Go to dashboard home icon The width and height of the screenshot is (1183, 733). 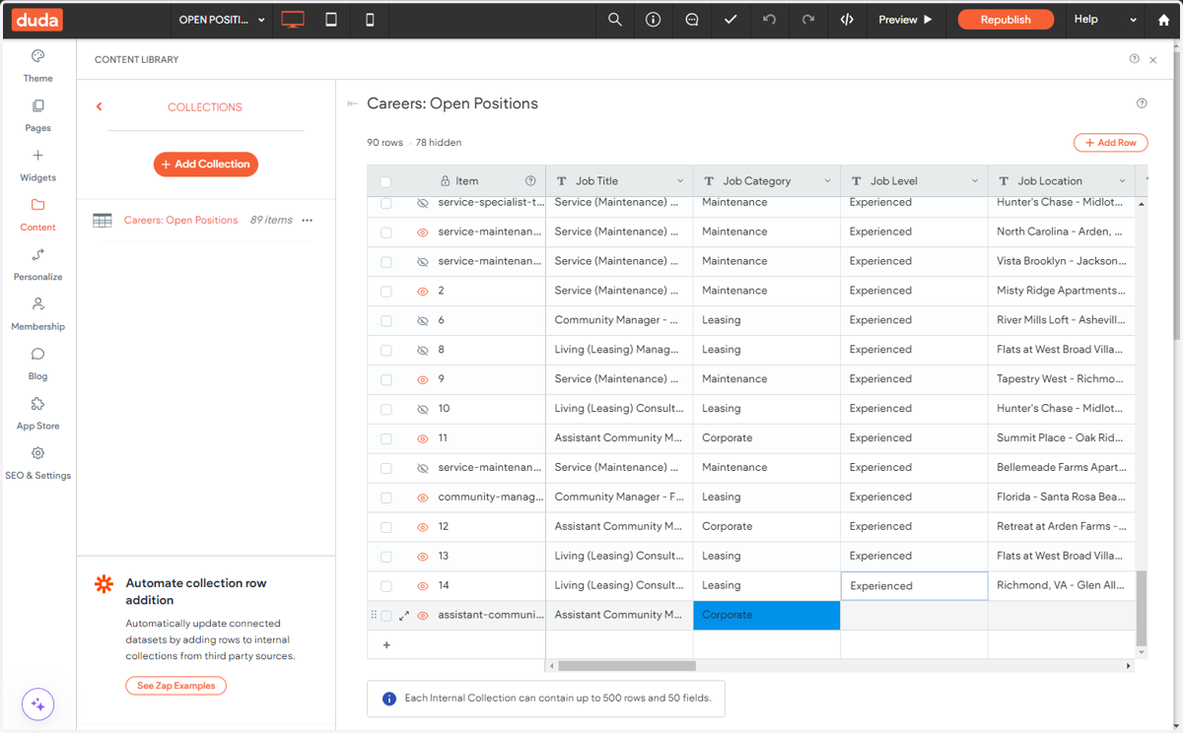click(1163, 20)
